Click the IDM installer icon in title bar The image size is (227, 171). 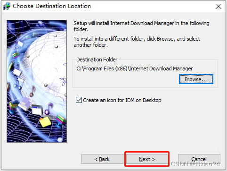click(7, 6)
